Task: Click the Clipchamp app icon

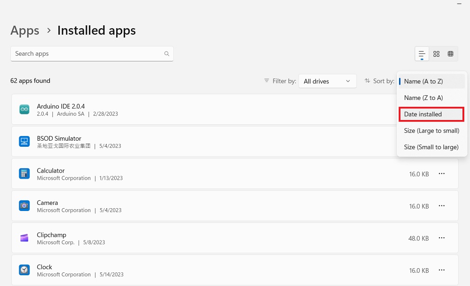Action: (24, 238)
